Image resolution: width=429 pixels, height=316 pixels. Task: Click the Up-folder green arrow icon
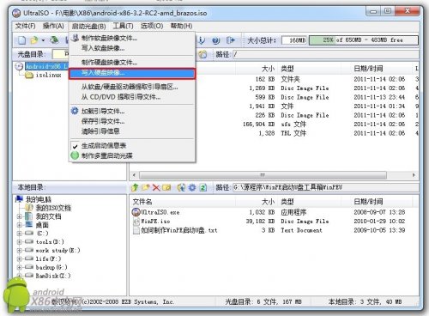135,187
